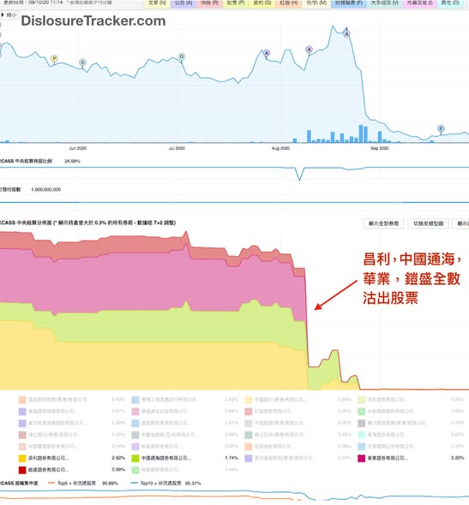Click the Aug 2020 axis label
469x505 pixels.
coord(280,148)
